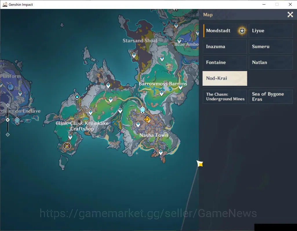This screenshot has height=231, width=297.
Task: Click the Starsand Shoal map label
Action: pos(140,41)
